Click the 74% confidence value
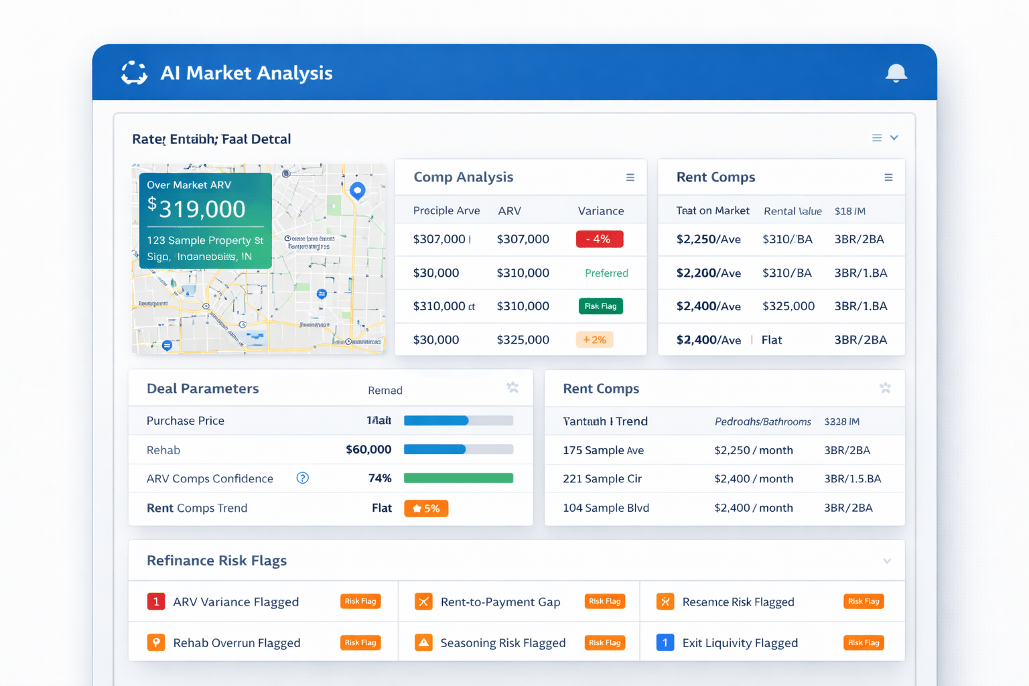Viewport: 1029px width, 686px height. [x=380, y=478]
